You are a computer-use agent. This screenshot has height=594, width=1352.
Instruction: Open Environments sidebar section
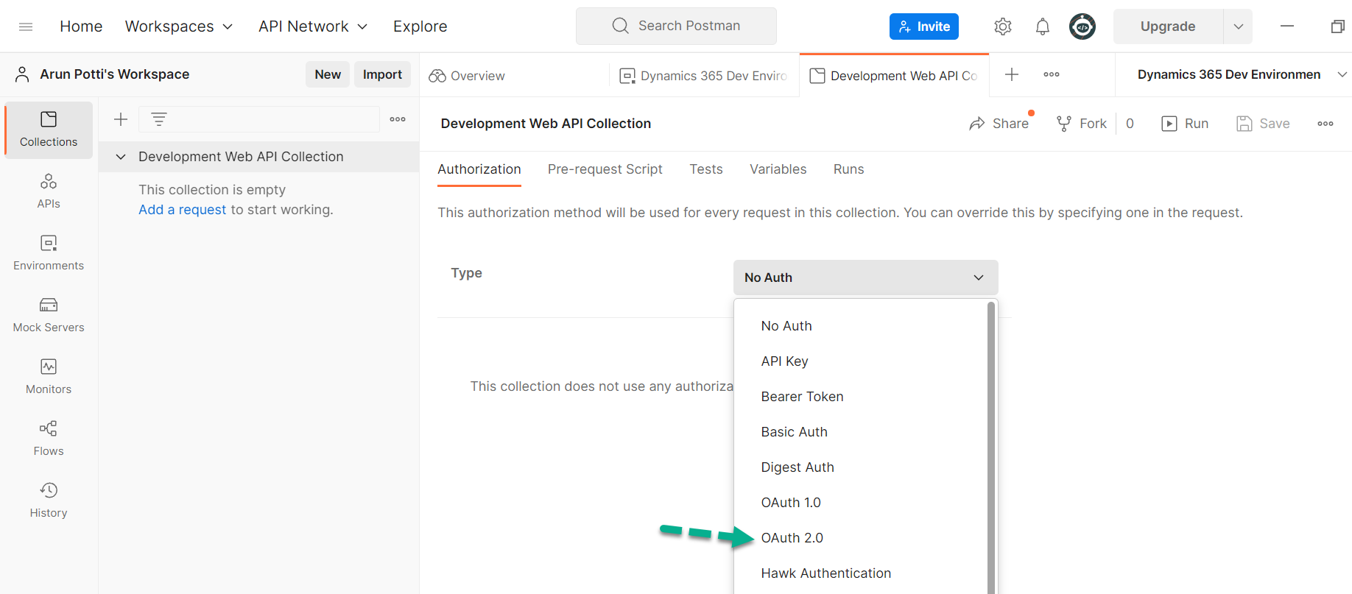click(49, 252)
